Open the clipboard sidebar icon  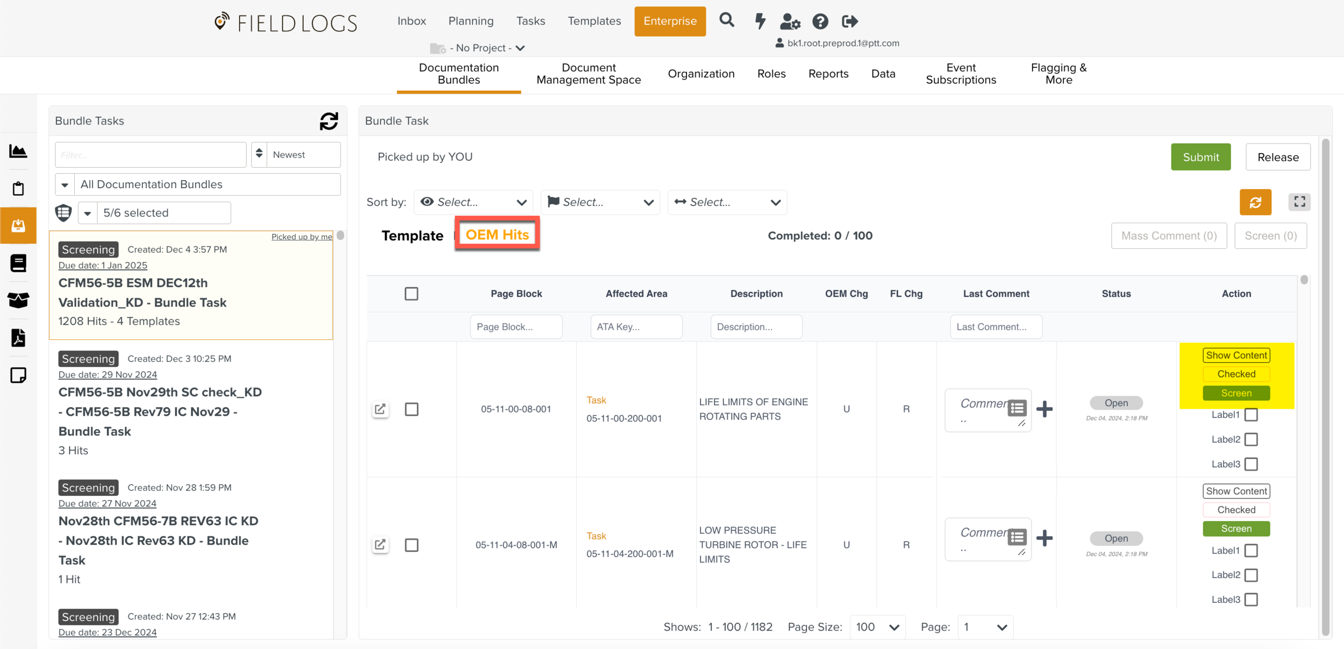click(18, 188)
